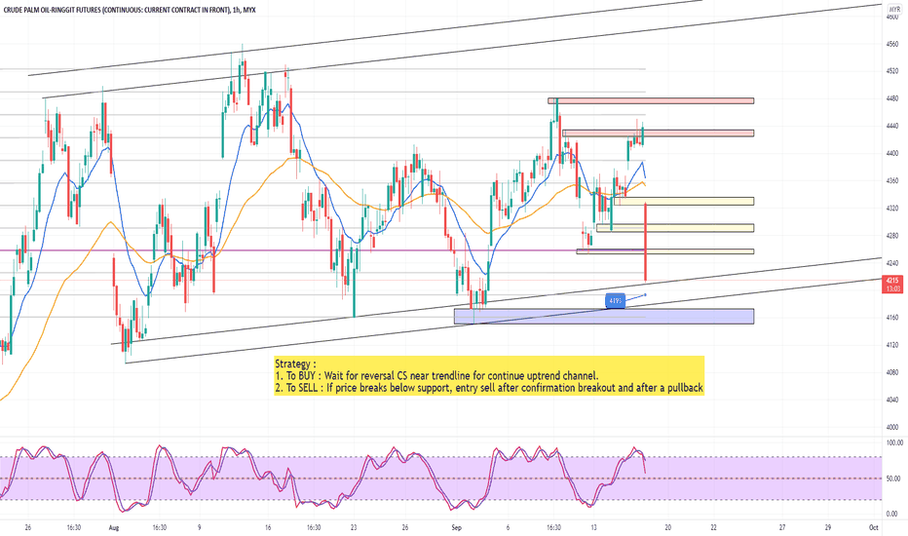Viewport: 908px width, 536px height.
Task: Select the blue 4195 price callout label
Action: point(615,301)
